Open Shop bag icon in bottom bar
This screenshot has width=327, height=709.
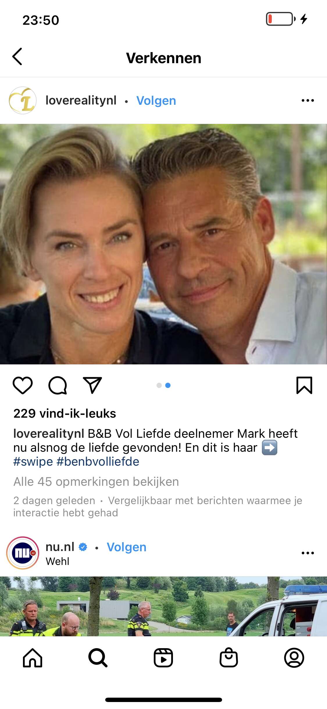tap(229, 657)
